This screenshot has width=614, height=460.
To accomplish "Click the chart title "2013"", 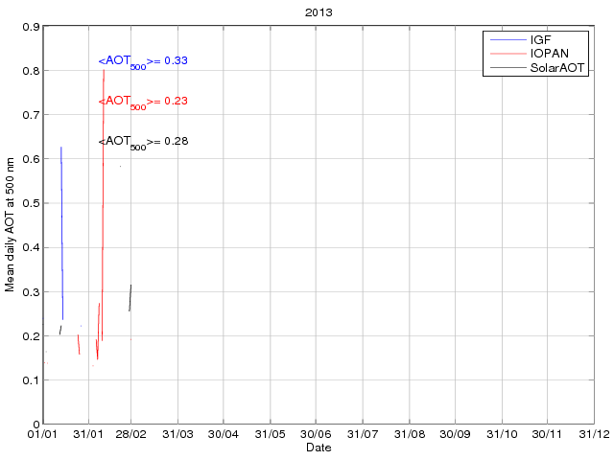I will tap(319, 12).
